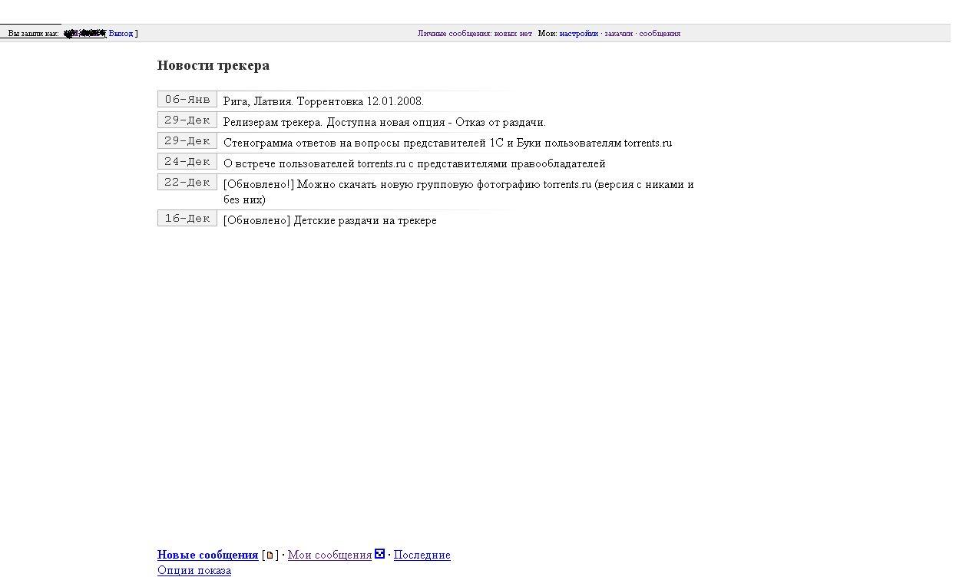956x577 pixels.
Task: Open news about Отказ от раздачи option
Action: [385, 122]
